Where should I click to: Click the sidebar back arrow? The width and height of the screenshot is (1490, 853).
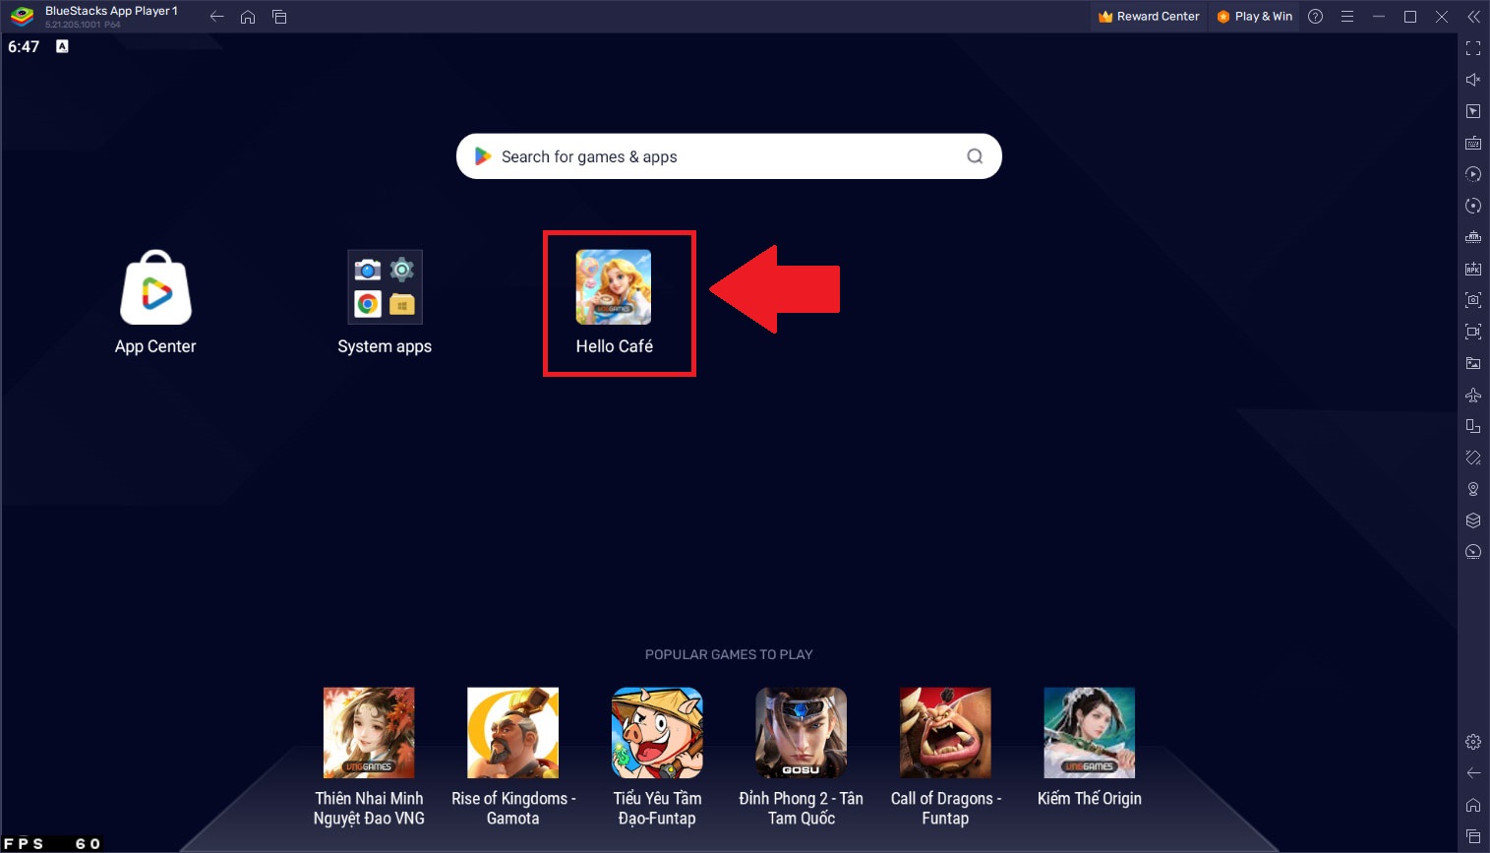(1473, 773)
